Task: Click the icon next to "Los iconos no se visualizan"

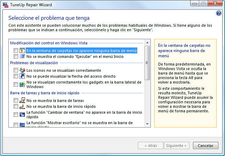Action: coord(22,70)
